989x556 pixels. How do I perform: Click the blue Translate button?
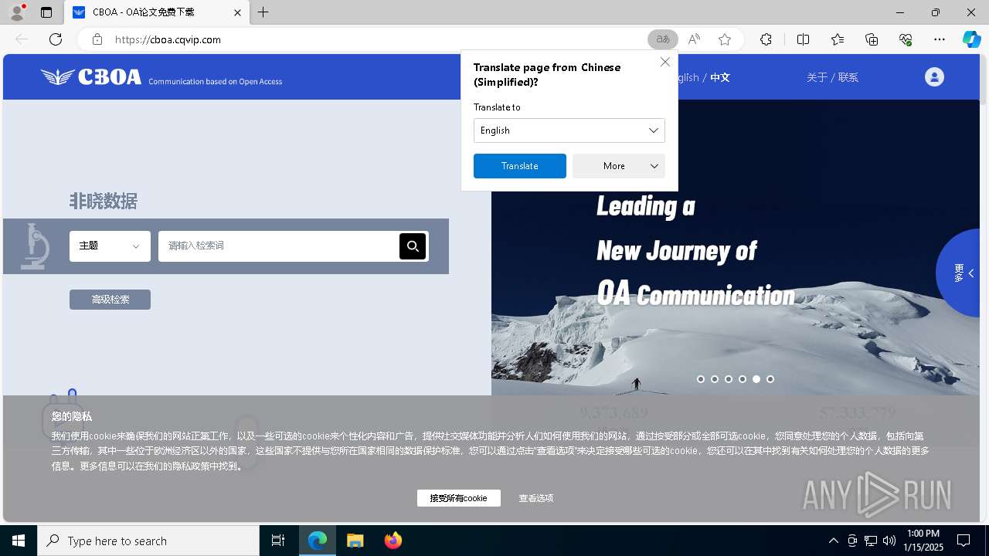tap(520, 166)
